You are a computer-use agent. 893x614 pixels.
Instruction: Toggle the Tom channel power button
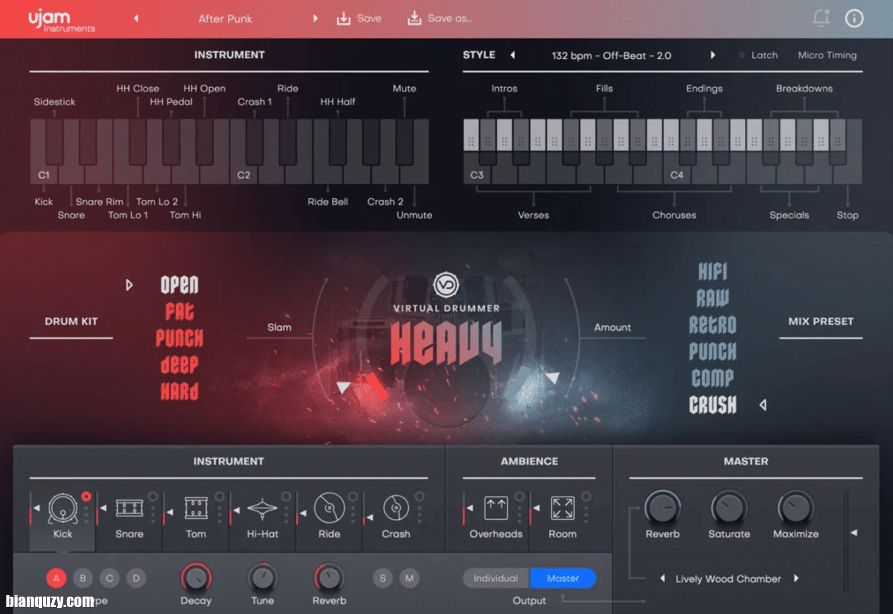pos(220,497)
